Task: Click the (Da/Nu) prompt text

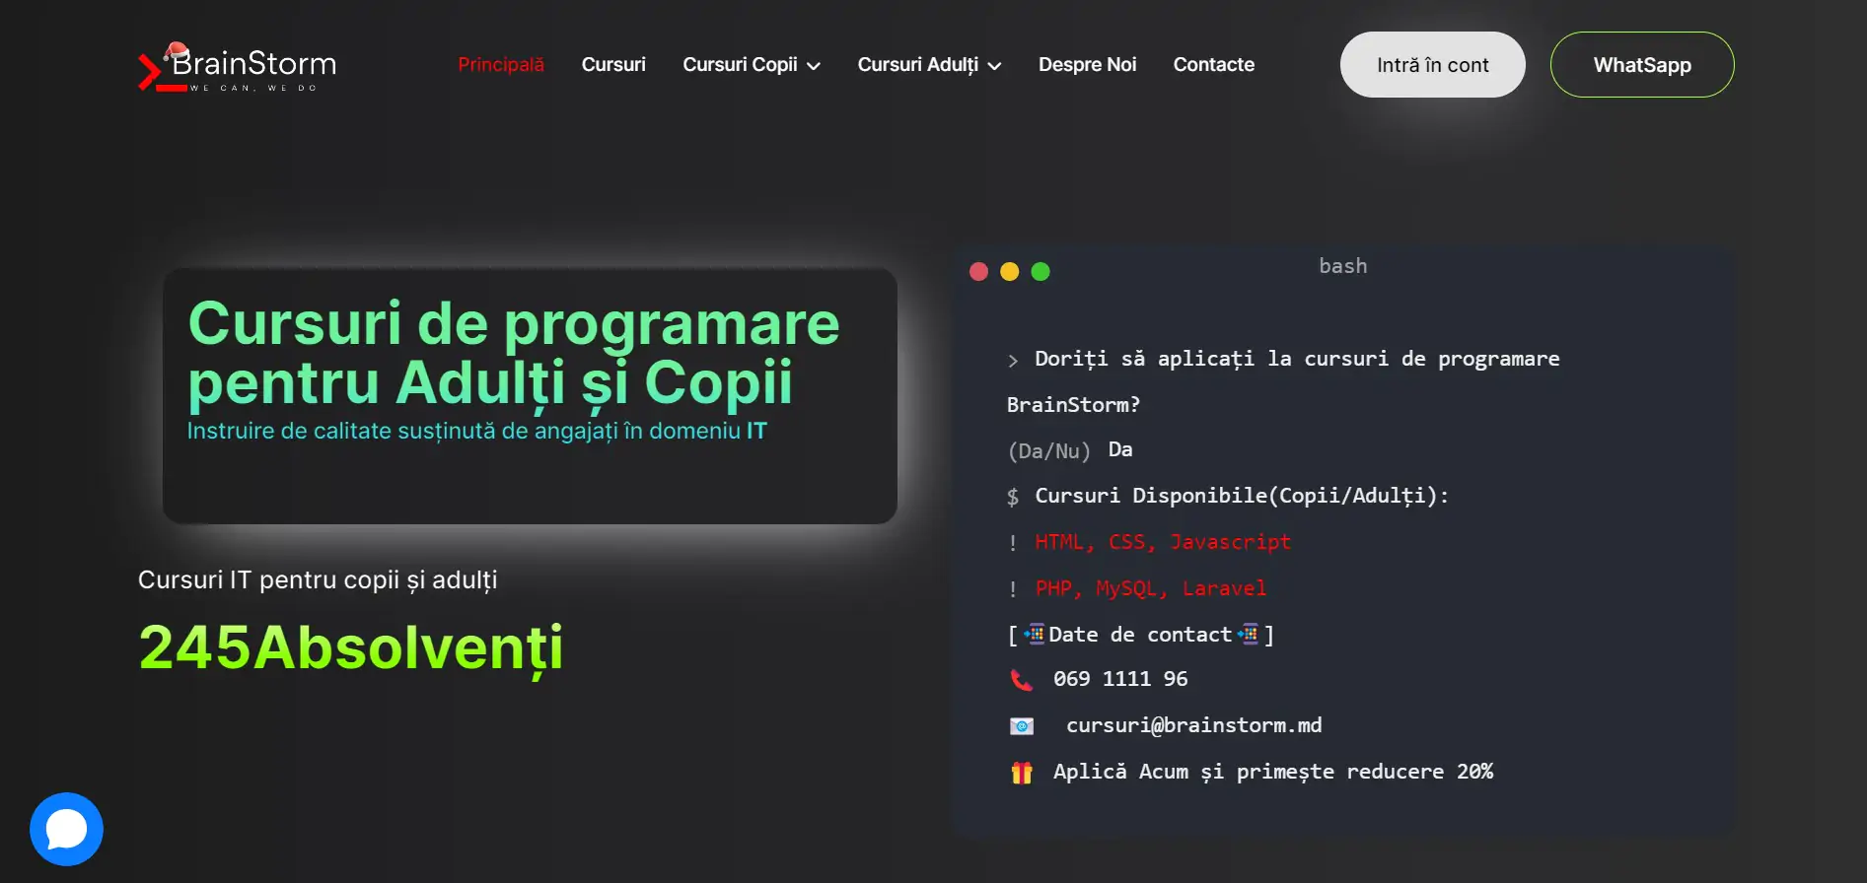Action: coord(1049,451)
